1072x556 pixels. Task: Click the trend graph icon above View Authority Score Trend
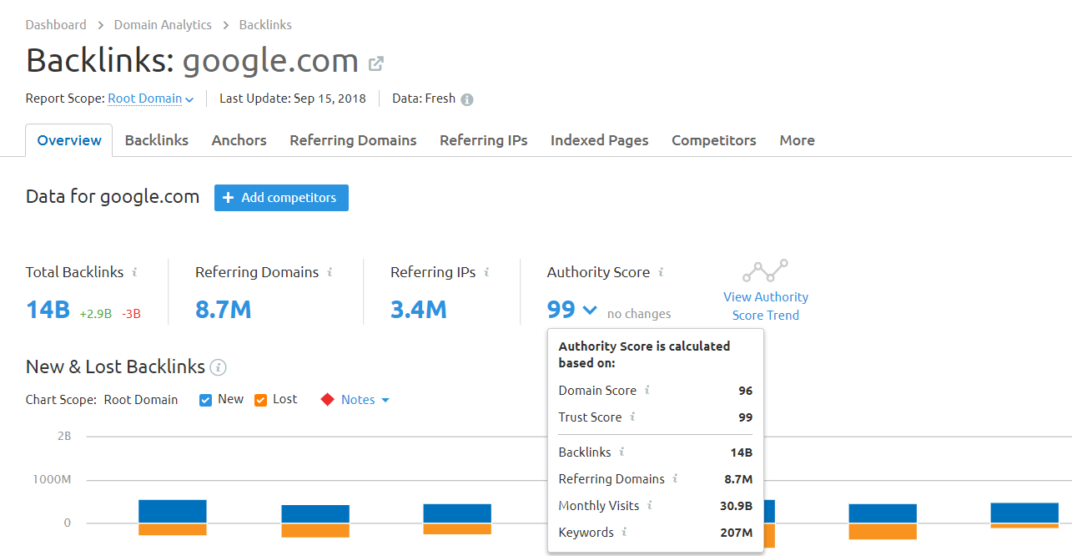(x=766, y=270)
